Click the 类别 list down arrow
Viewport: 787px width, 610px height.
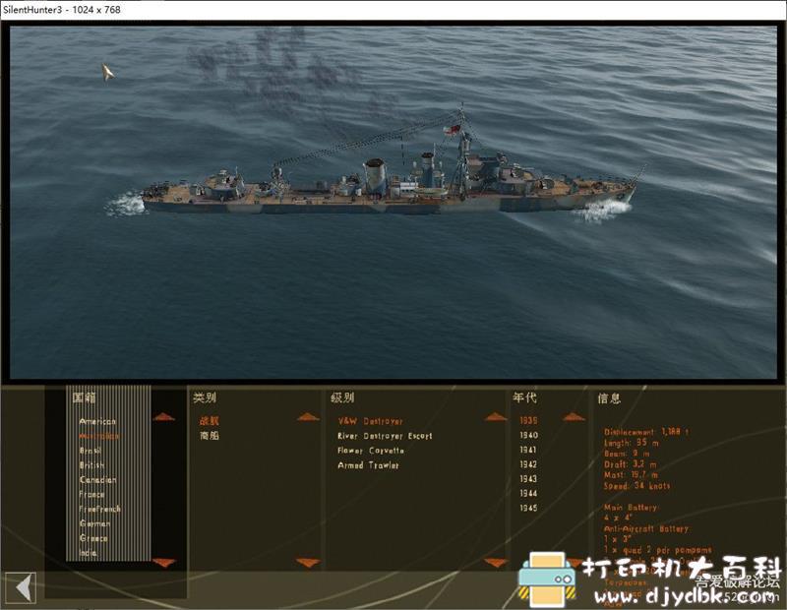coord(308,563)
